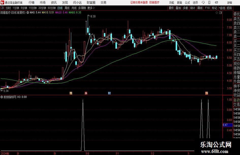Open the mail envelope icon
The height and width of the screenshot is (155, 240).
[216, 3]
